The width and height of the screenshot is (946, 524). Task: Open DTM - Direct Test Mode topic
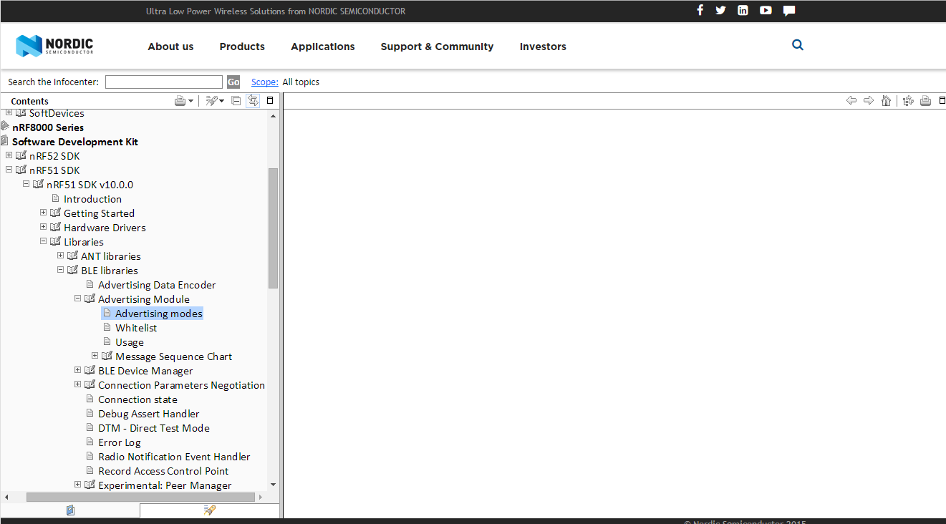pyautogui.click(x=154, y=428)
